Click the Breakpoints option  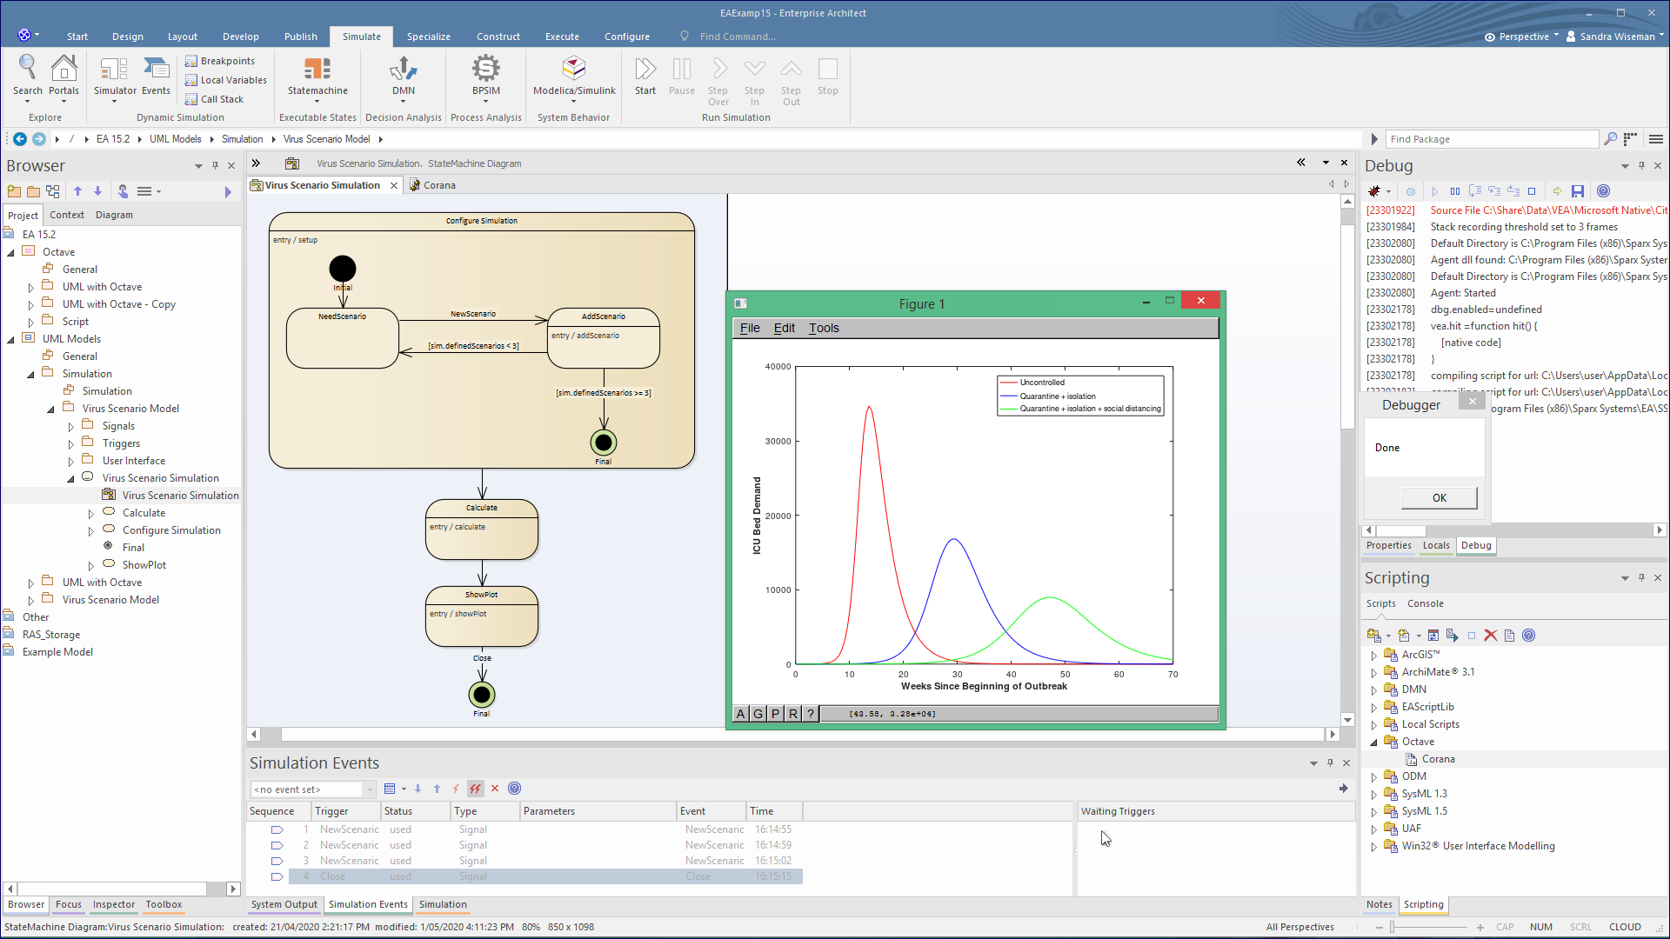coord(227,61)
